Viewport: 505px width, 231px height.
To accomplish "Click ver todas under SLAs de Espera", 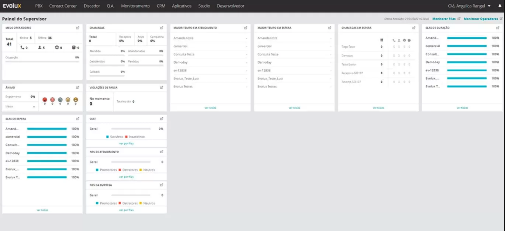I will [42, 210].
